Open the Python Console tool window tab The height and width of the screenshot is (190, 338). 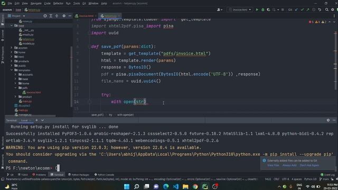[104, 175]
